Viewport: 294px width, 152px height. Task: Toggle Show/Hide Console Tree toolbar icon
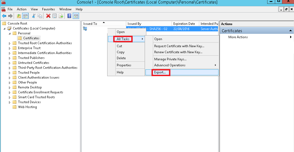(x=25, y=16)
